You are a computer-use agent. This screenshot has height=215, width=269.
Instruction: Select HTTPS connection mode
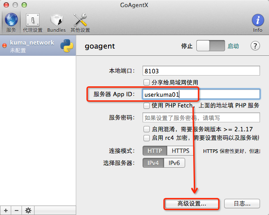coord(180,151)
